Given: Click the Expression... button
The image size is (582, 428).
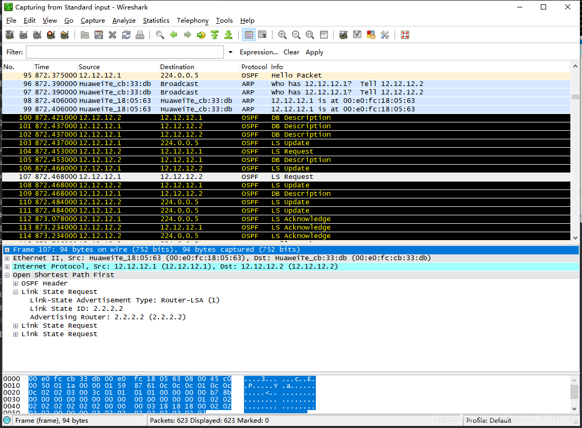Looking at the screenshot, I should click(259, 52).
